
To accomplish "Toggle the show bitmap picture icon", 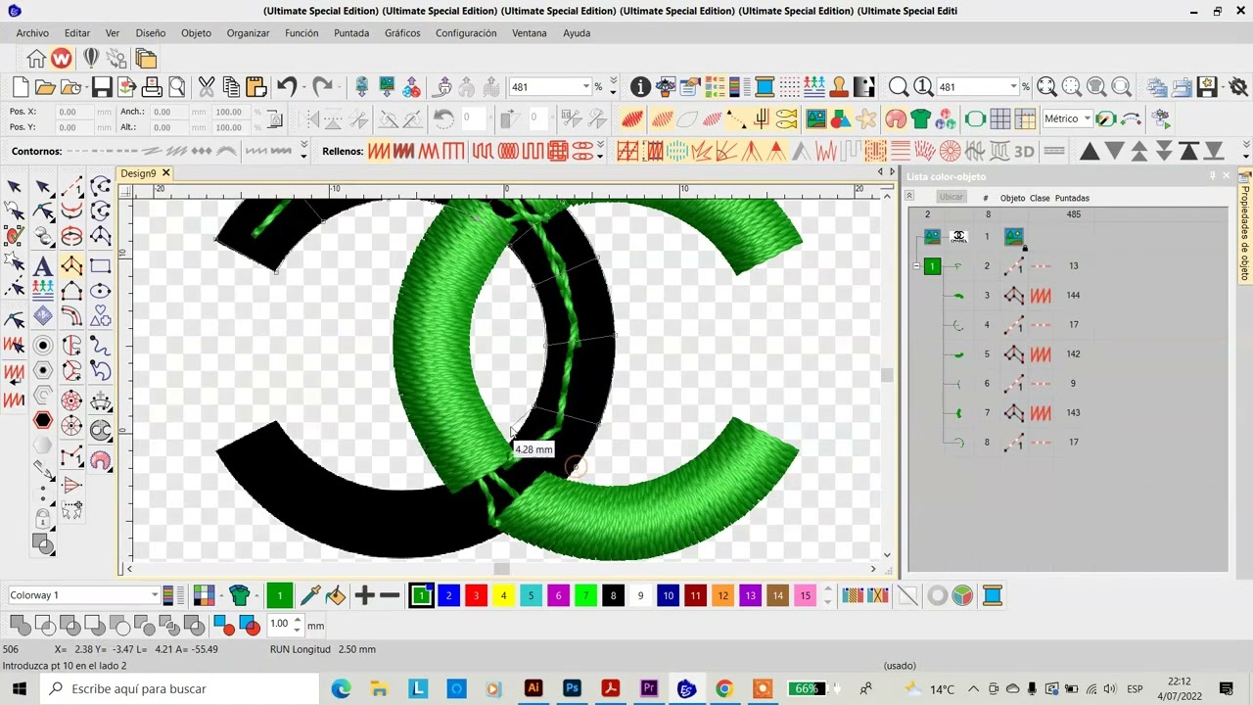I will [x=816, y=119].
